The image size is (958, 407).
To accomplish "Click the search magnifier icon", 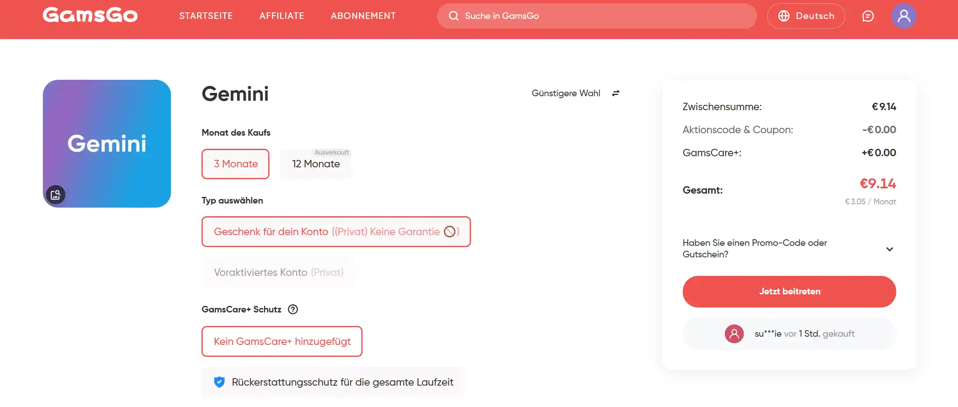I will pyautogui.click(x=454, y=16).
